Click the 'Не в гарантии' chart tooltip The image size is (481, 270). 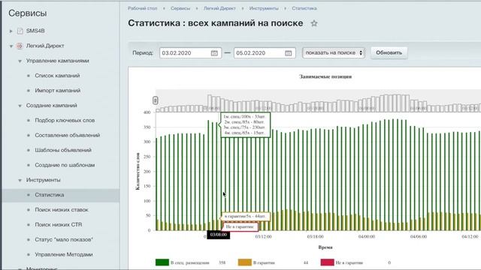(x=240, y=226)
